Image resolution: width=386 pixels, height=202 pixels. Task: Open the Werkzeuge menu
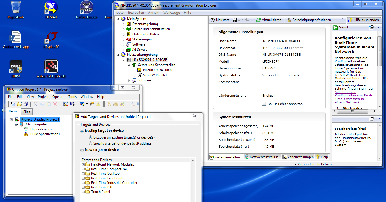coord(171,13)
